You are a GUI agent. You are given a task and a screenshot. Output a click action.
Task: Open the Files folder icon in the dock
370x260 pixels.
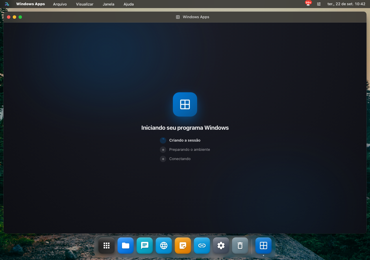126,246
